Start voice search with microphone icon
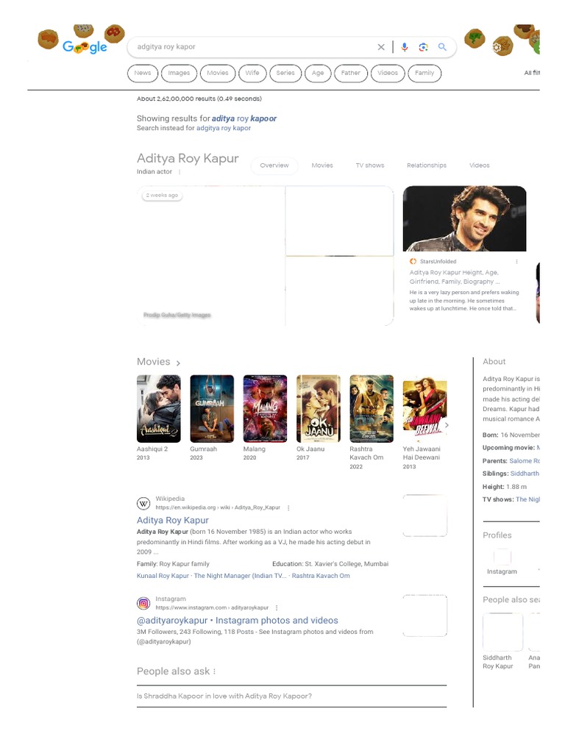This screenshot has height=753, width=565. point(405,47)
